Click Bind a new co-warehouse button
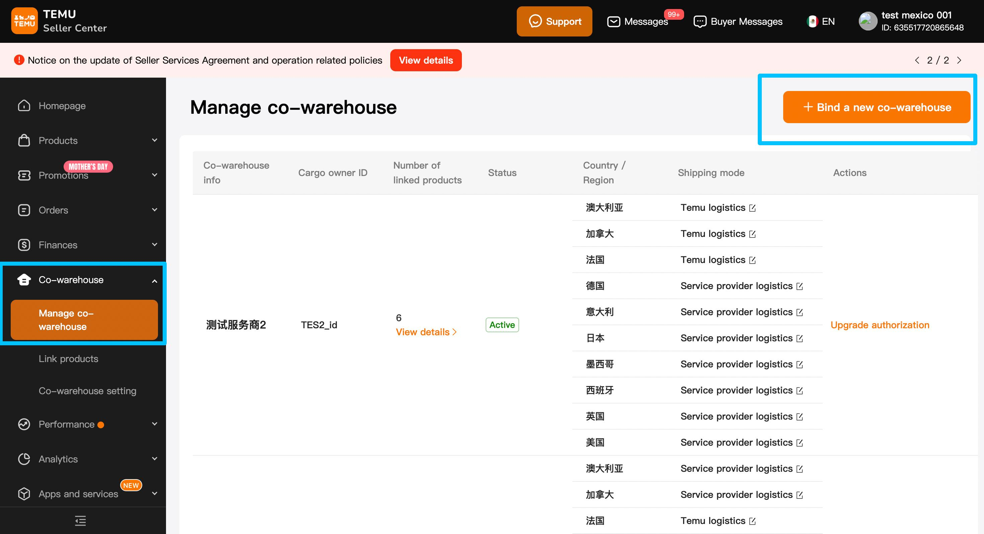The image size is (984, 534). tap(877, 107)
